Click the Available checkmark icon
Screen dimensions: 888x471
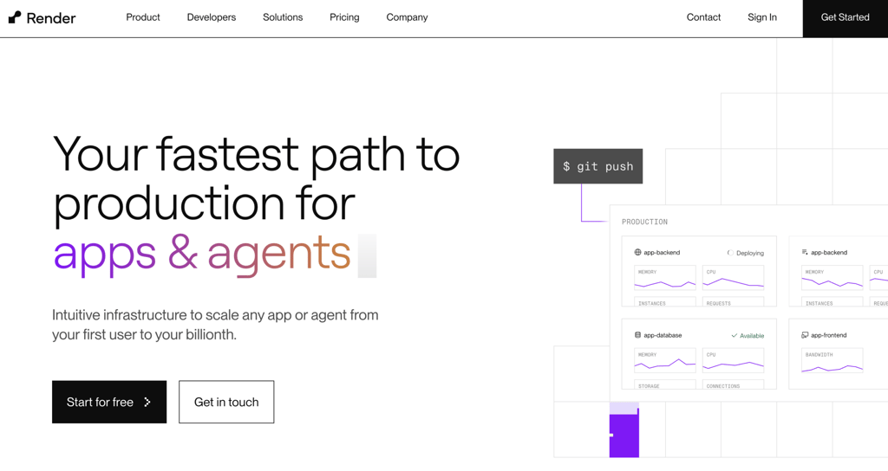click(734, 336)
